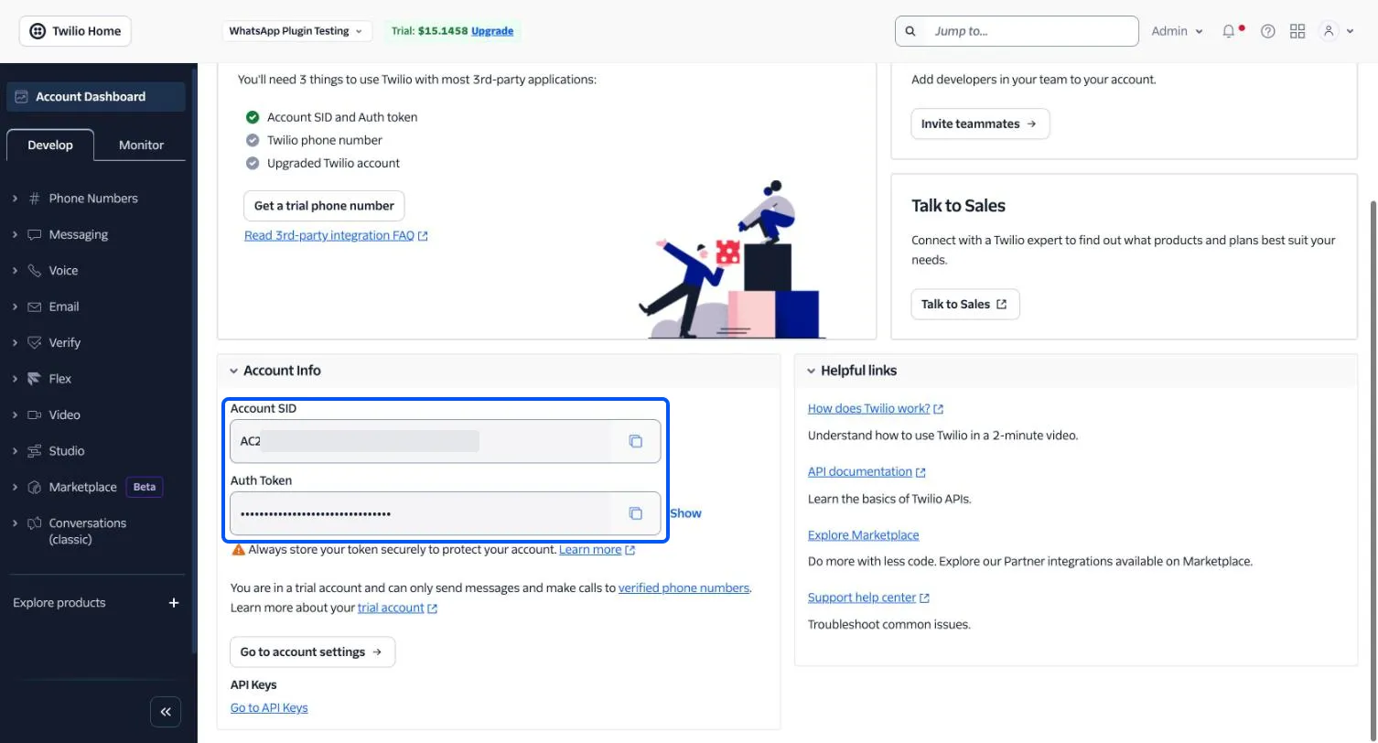Select the Develop tab

pyautogui.click(x=50, y=145)
